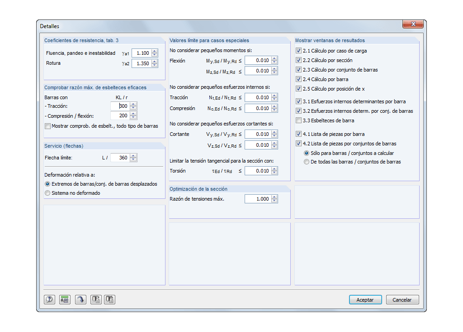The height and width of the screenshot is (332, 463).
Task: Check Mostrar comprob. de esbelt. option
Action: (x=47, y=126)
